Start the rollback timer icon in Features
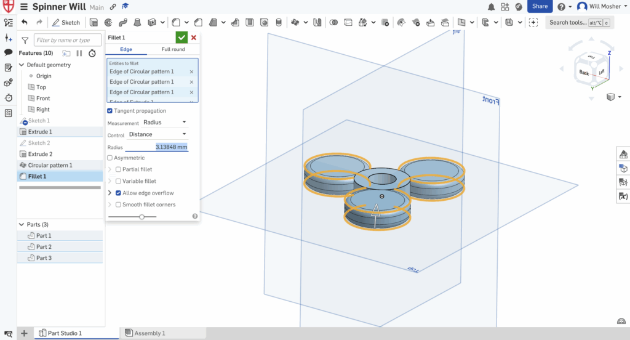Screen dimensions: 630x340 92,53
